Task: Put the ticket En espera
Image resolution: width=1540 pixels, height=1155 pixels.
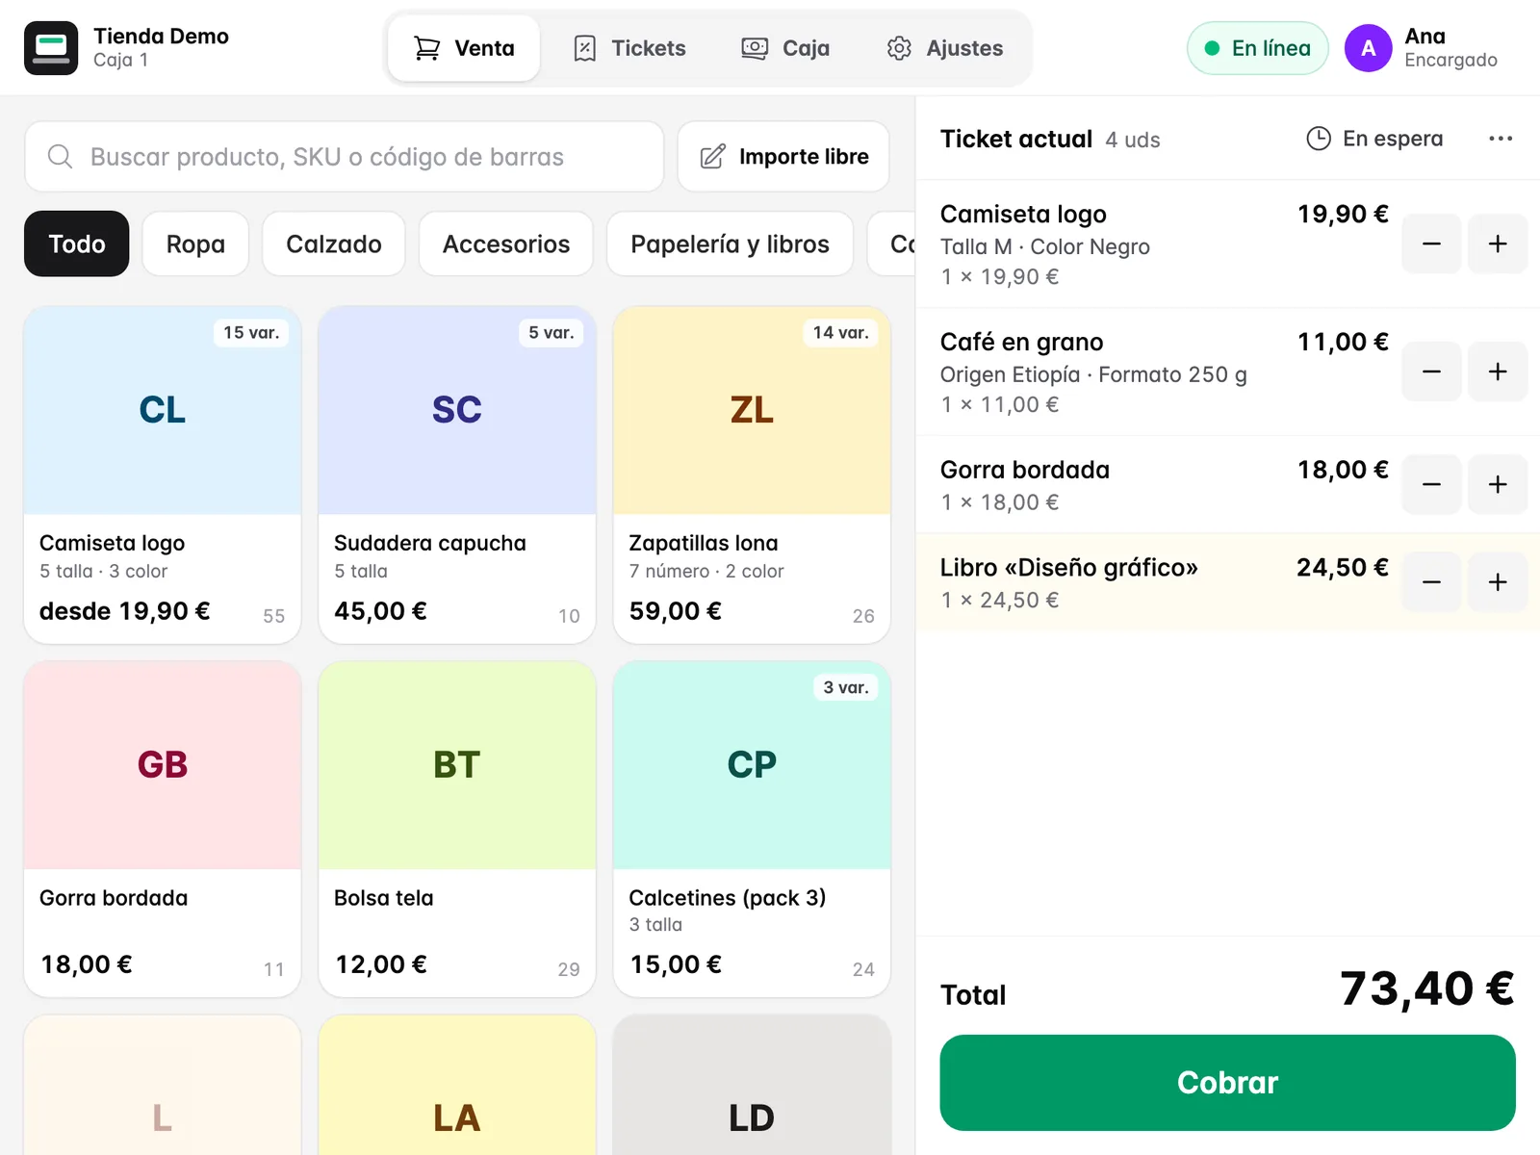Action: (1374, 139)
